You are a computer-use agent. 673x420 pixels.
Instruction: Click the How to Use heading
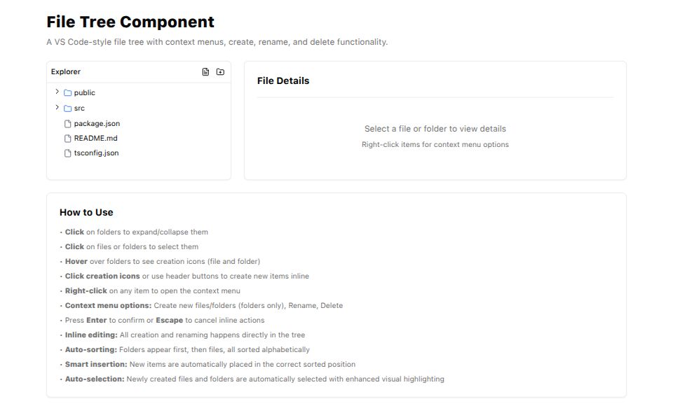point(86,213)
